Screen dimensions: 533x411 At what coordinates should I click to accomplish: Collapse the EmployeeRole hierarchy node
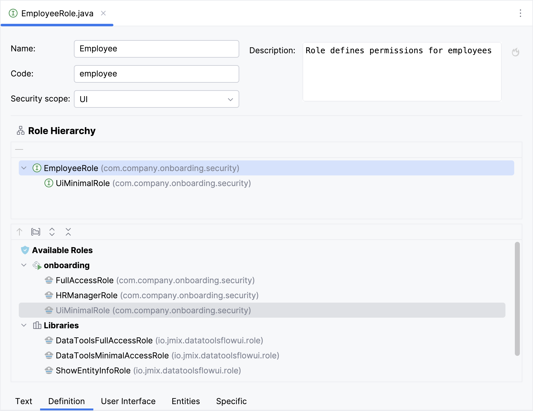click(24, 168)
